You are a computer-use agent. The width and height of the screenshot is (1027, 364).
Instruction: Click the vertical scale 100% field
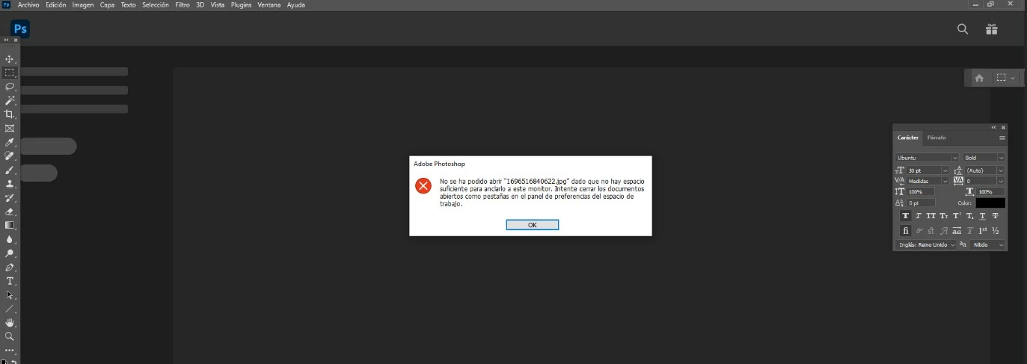[921, 192]
